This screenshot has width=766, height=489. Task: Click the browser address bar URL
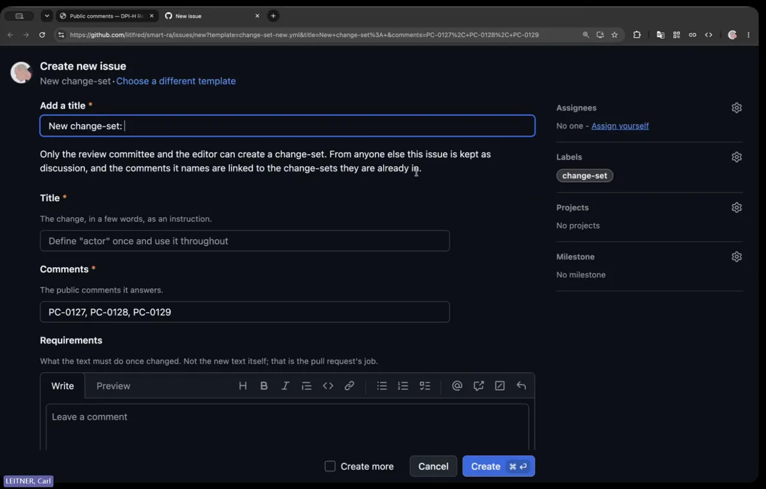pyautogui.click(x=304, y=35)
